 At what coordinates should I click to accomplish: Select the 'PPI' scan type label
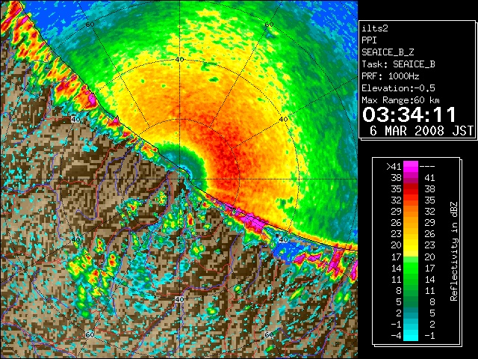click(x=369, y=40)
